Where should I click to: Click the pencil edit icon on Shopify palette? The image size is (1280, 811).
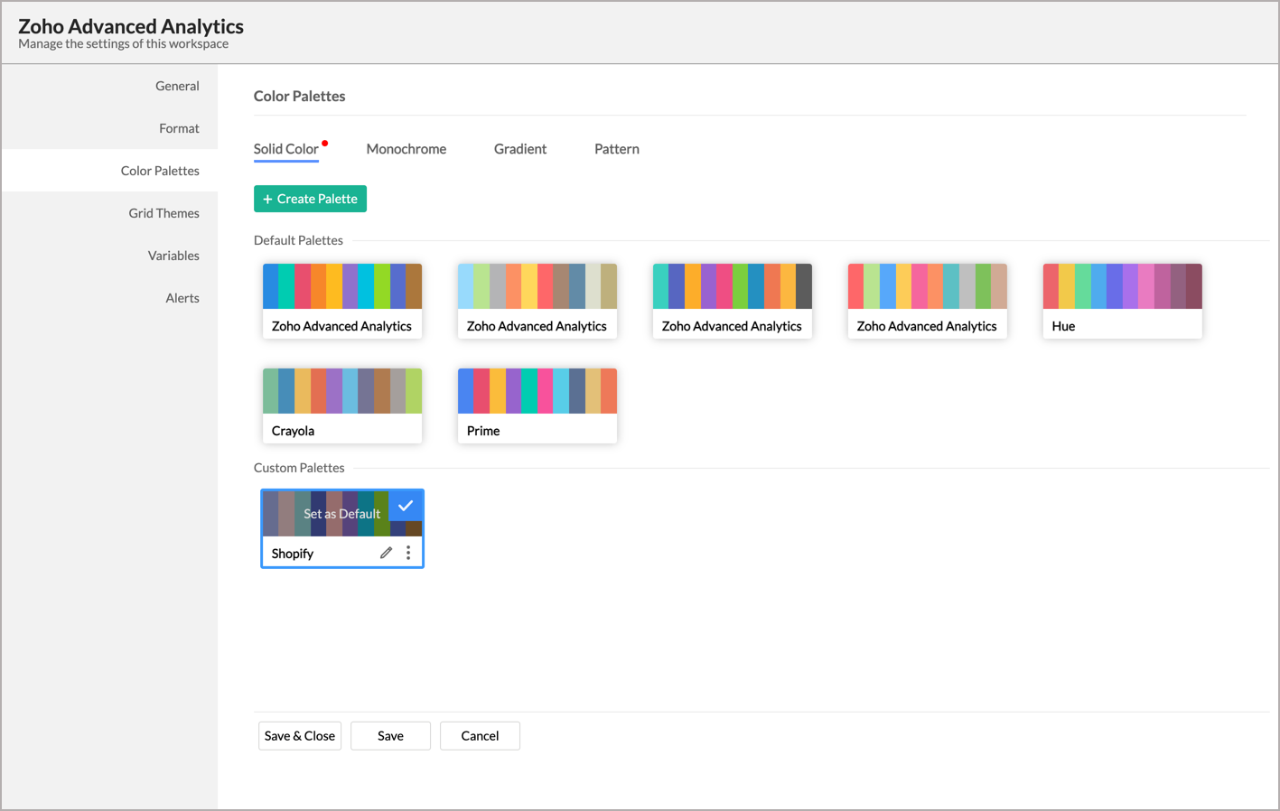[x=386, y=553]
